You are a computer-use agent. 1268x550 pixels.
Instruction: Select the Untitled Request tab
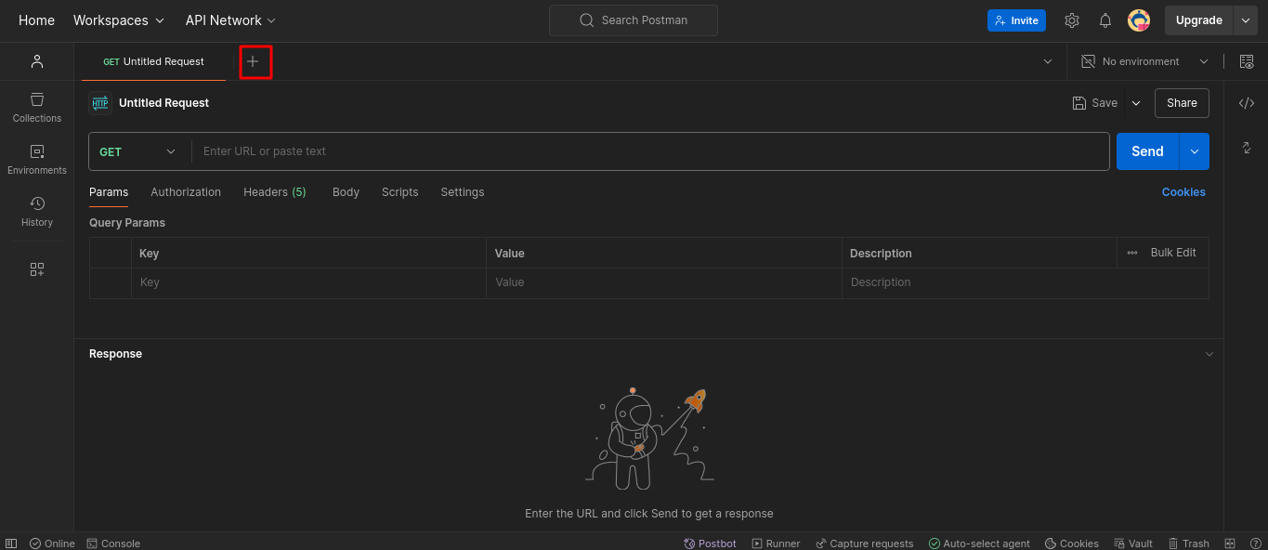(x=154, y=61)
